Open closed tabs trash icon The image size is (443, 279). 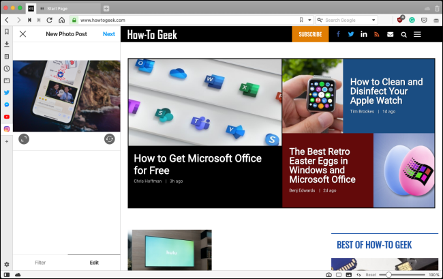click(x=437, y=8)
